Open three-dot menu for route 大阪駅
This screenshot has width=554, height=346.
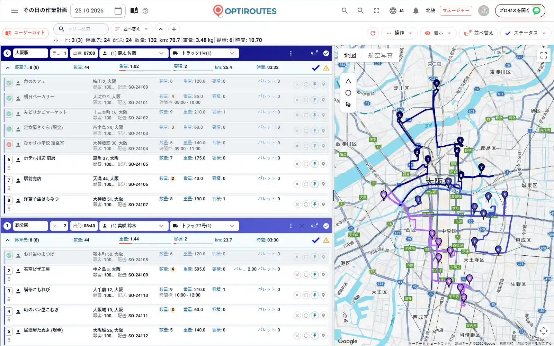[291, 53]
